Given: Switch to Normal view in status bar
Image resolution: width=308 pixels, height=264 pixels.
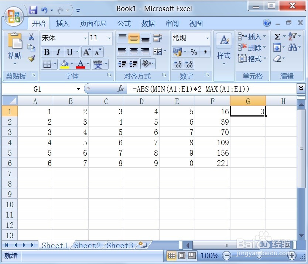Looking at the screenshot, I should [171, 256].
